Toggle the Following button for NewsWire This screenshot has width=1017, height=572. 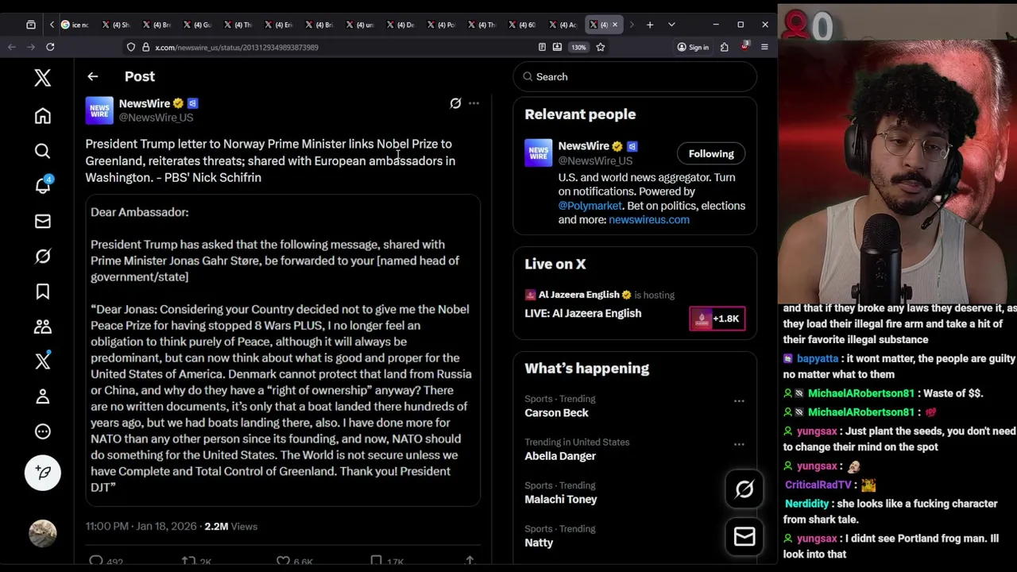coord(711,154)
